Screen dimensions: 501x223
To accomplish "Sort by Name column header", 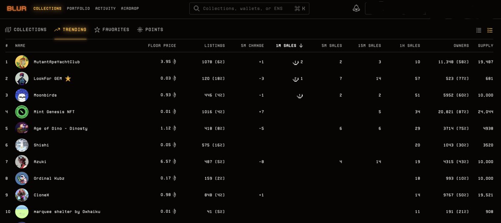I will [20, 45].
